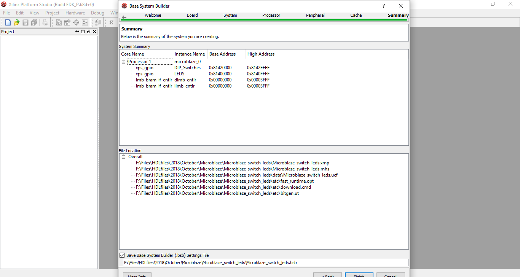Click the Cancel button

click(x=391, y=275)
